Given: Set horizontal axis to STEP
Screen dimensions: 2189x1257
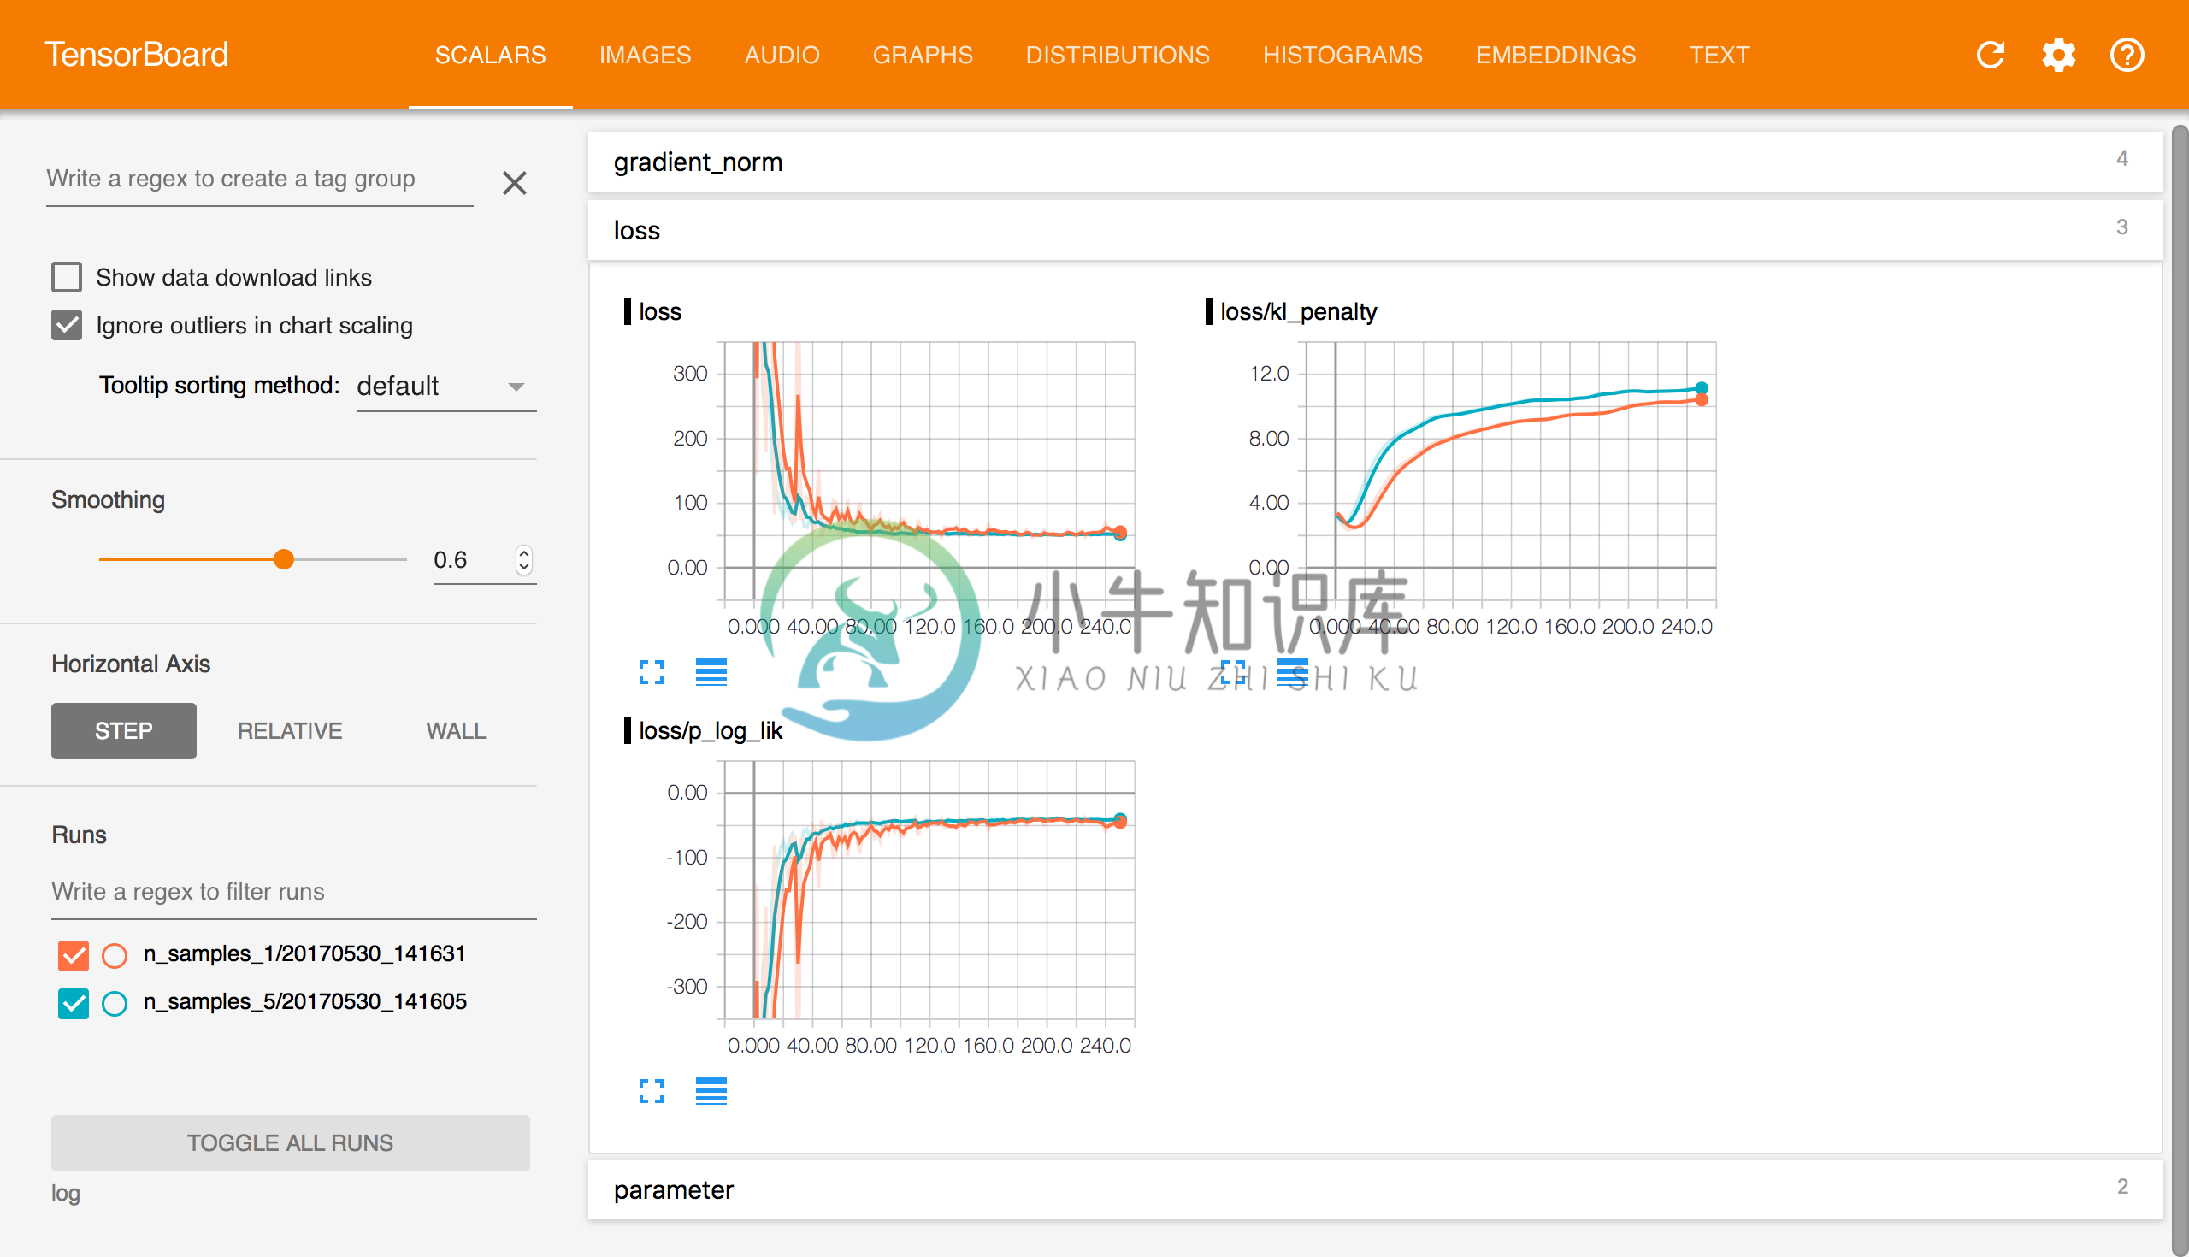Looking at the screenshot, I should click(123, 730).
